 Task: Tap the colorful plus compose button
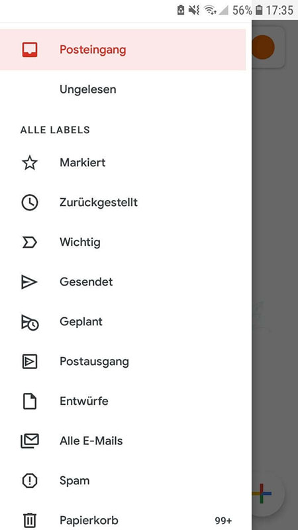pos(262,494)
